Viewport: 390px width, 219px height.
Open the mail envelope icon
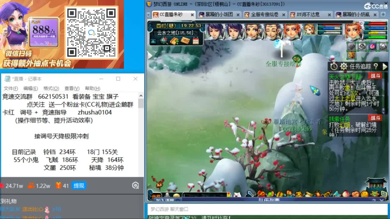pos(185,40)
